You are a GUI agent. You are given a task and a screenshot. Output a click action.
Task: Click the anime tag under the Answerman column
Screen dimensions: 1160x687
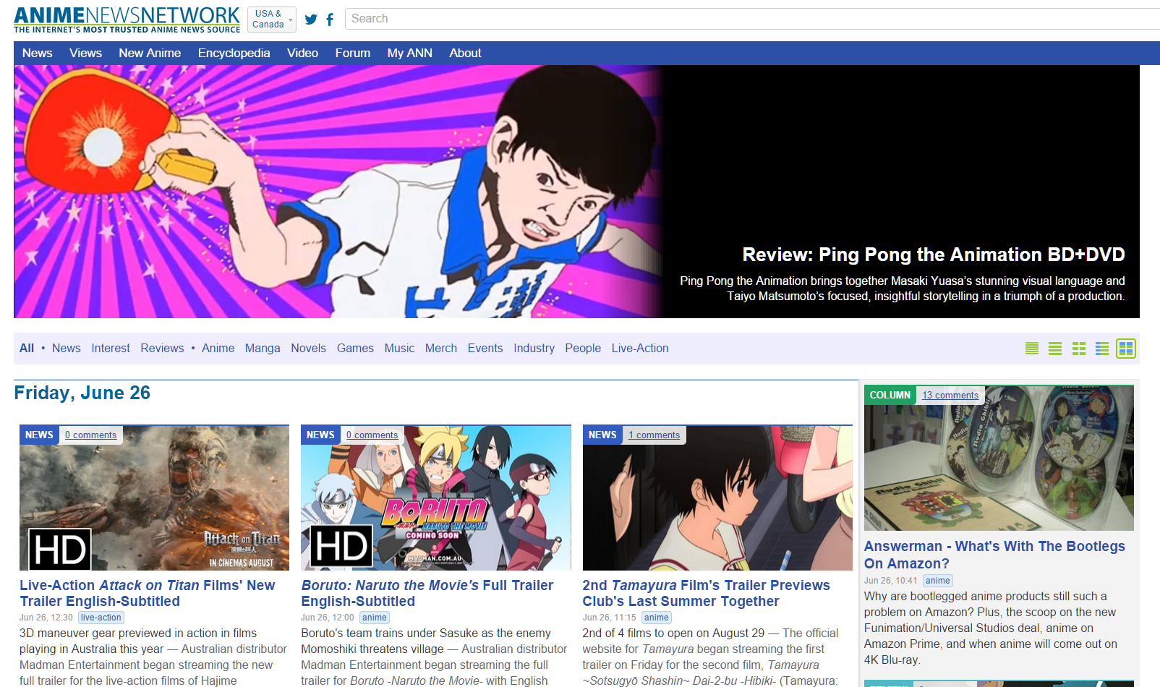(938, 580)
